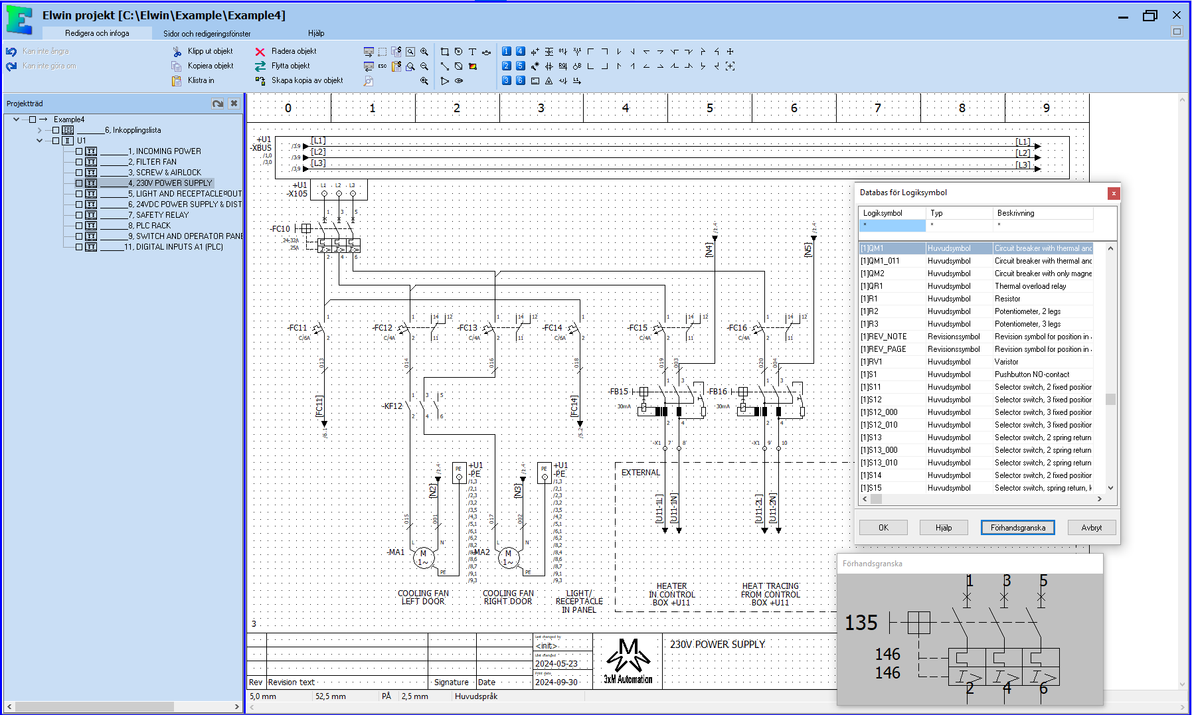Select layer 1 button in the toolbar

pyautogui.click(x=506, y=51)
